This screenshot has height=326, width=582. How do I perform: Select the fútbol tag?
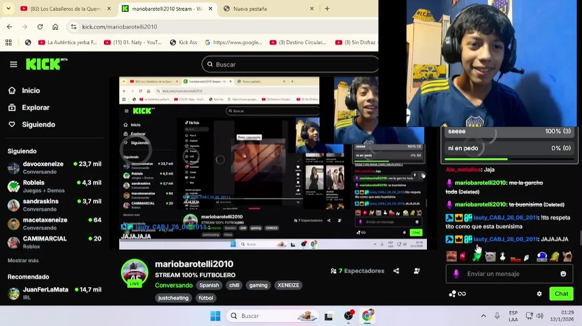[x=206, y=298]
